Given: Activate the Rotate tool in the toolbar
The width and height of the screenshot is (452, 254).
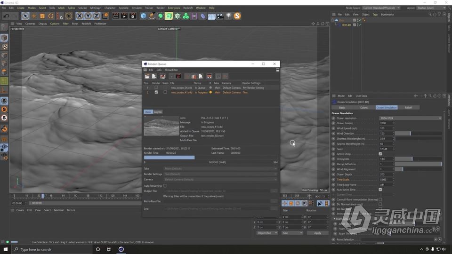Looking at the screenshot, I should (51, 16).
